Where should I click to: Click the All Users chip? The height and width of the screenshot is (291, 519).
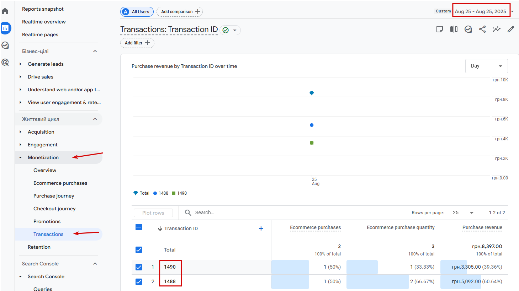[x=137, y=12]
